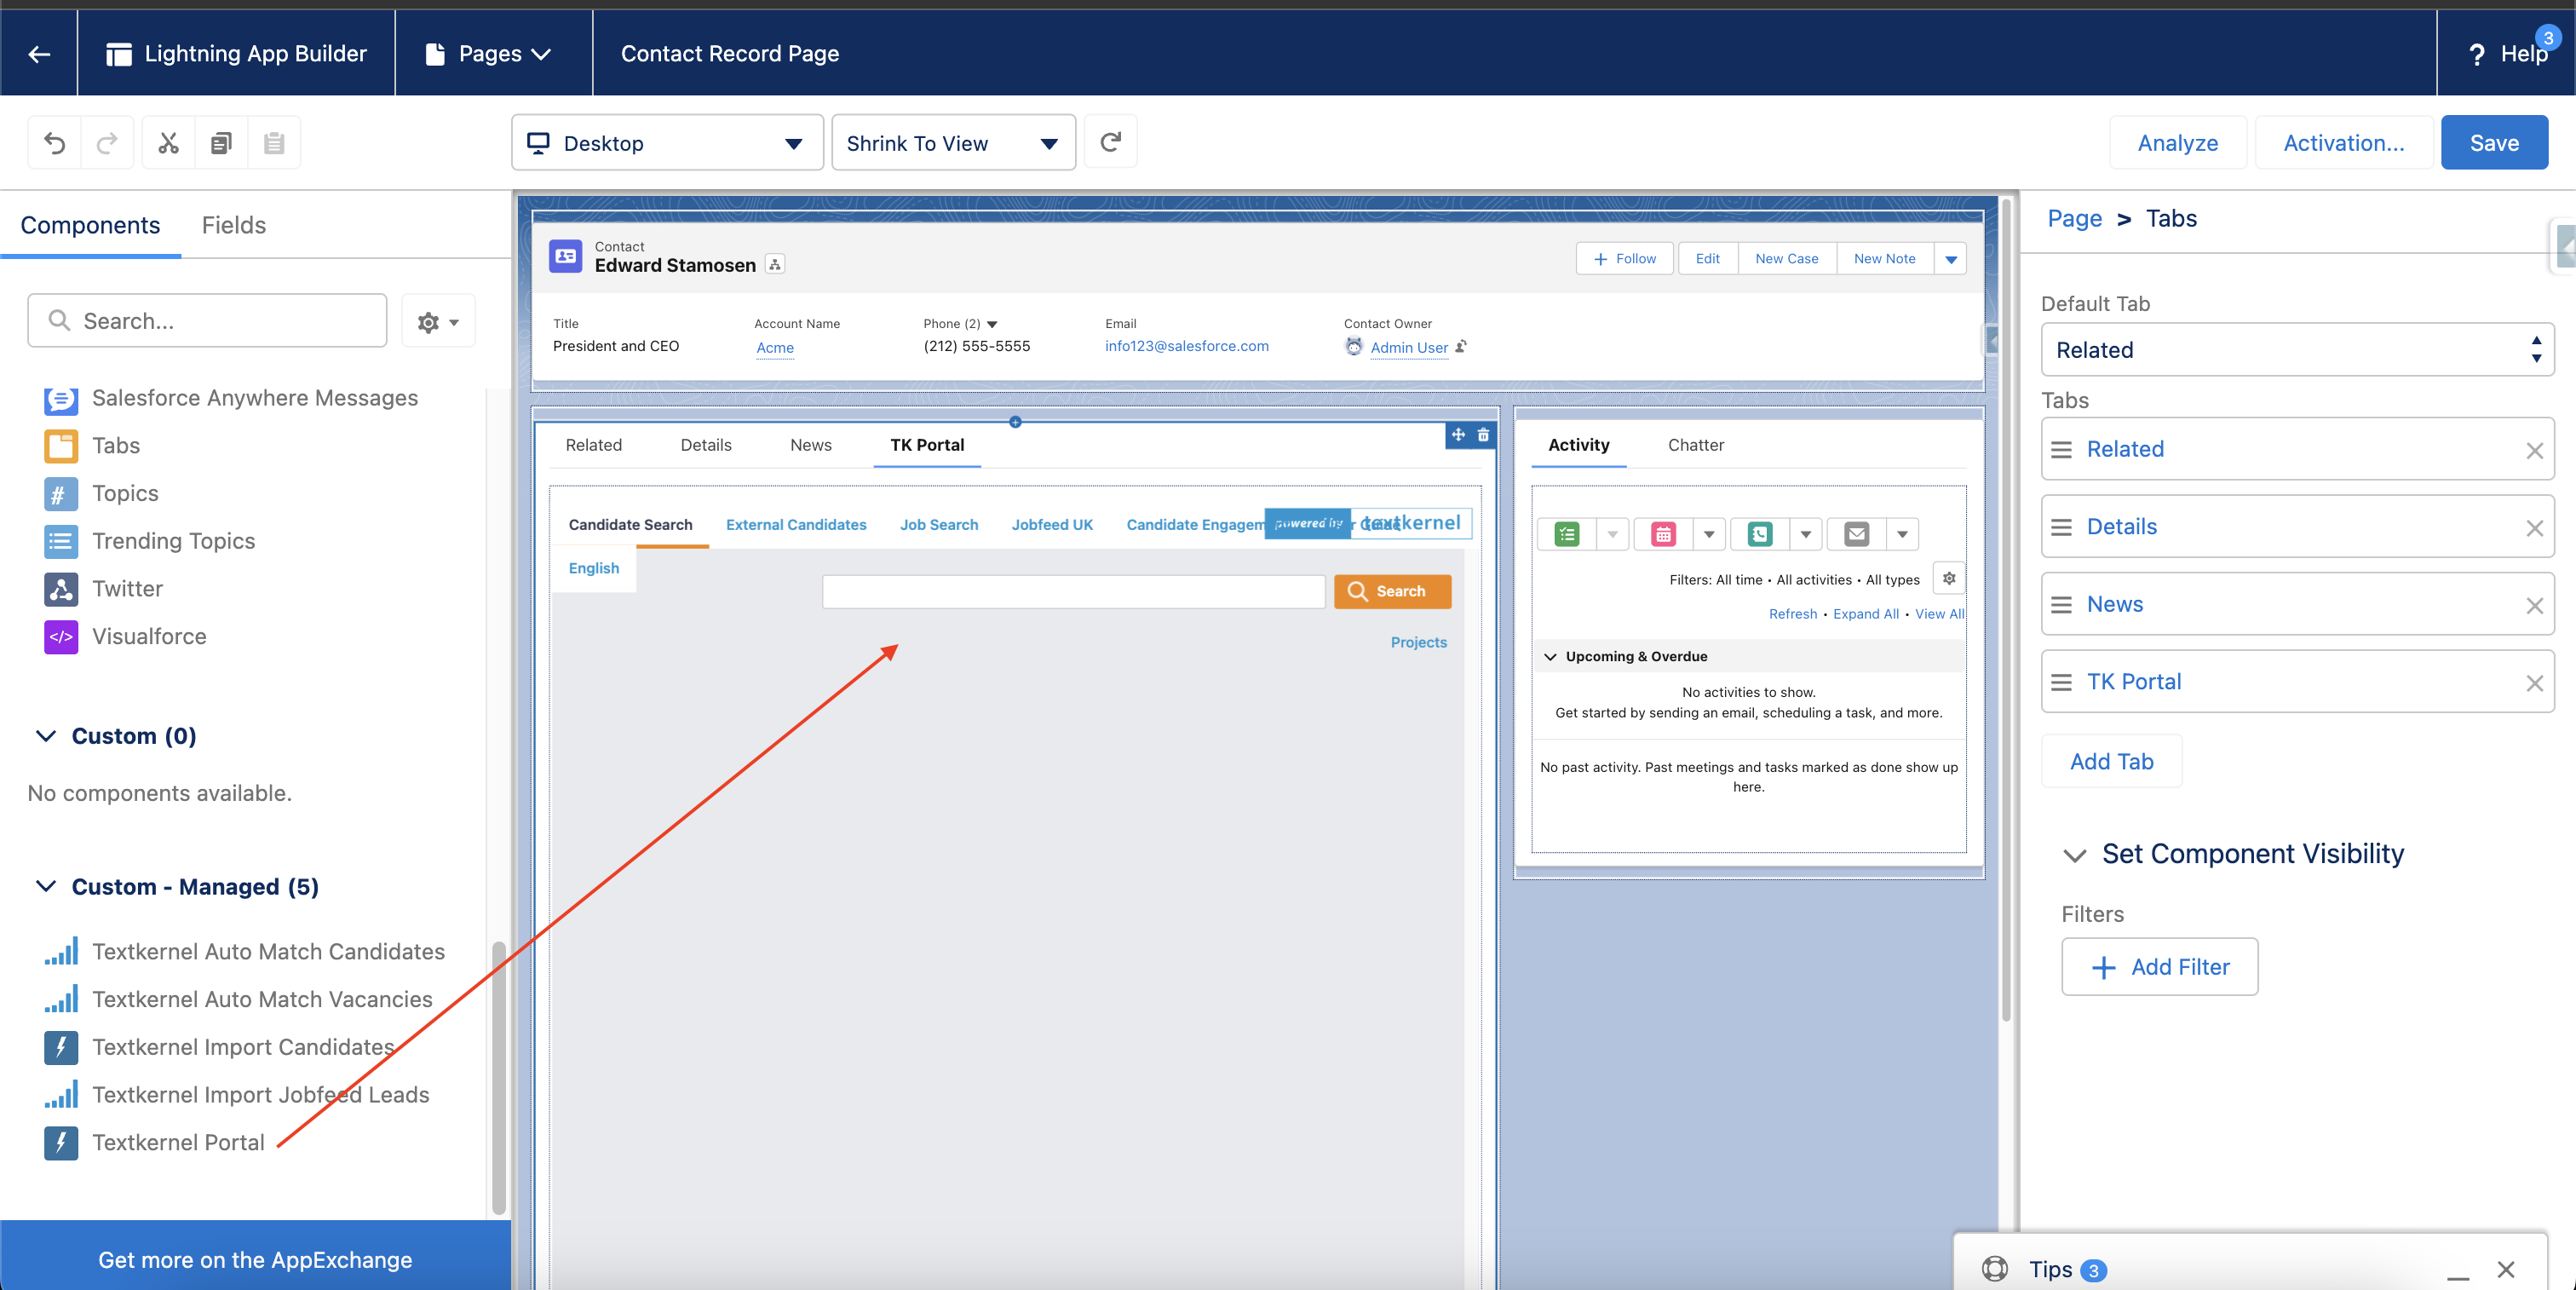Click the activity filter gear icon
Image resolution: width=2576 pixels, height=1290 pixels.
coord(1949,579)
